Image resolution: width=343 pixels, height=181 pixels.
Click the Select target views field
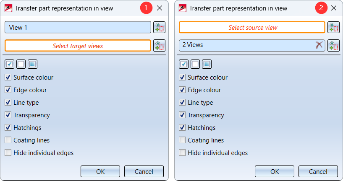click(78, 46)
